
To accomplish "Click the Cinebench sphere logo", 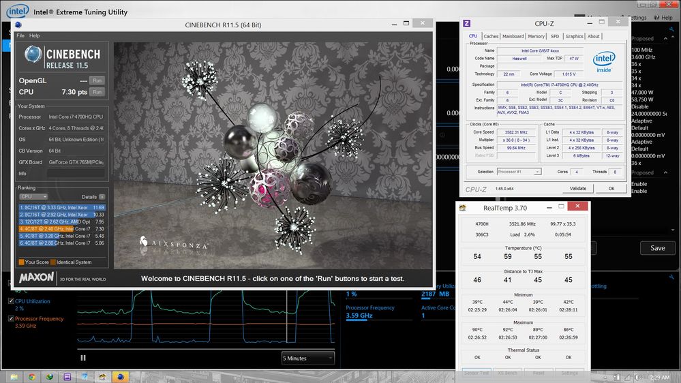I will coord(33,55).
